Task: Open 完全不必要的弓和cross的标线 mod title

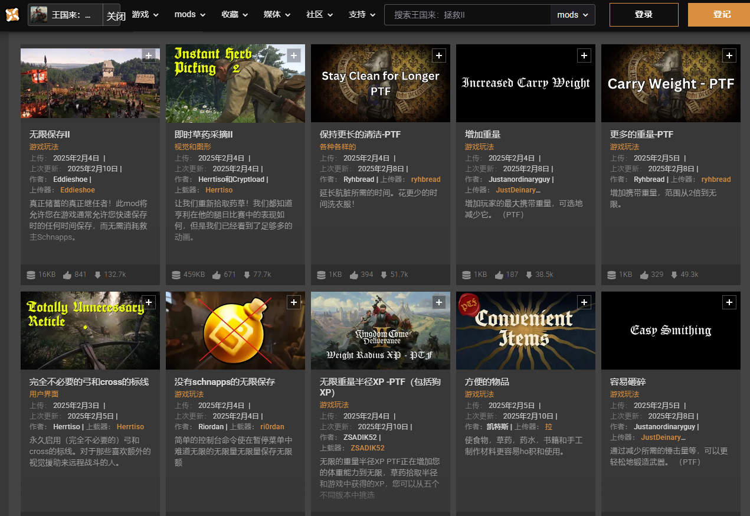Action: (89, 382)
